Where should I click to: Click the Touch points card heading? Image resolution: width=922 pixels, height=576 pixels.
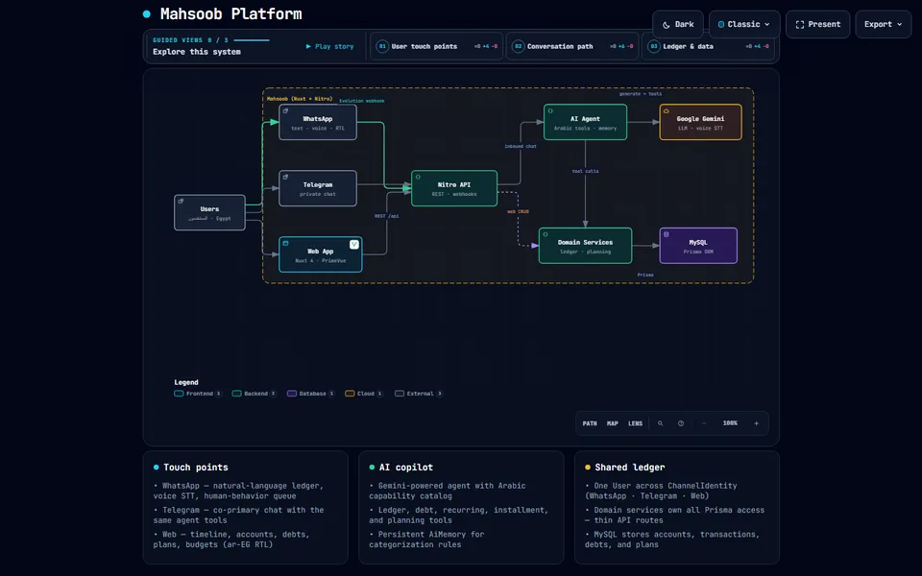[x=196, y=468]
